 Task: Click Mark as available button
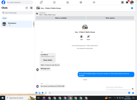[61, 18]
